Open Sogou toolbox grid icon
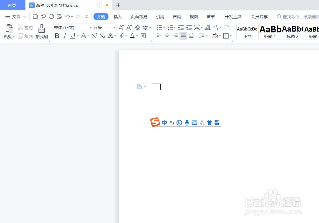Image resolution: width=319 pixels, height=223 pixels. 217,122
